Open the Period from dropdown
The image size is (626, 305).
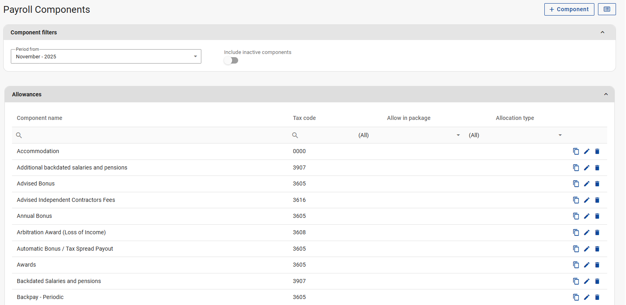(106, 56)
